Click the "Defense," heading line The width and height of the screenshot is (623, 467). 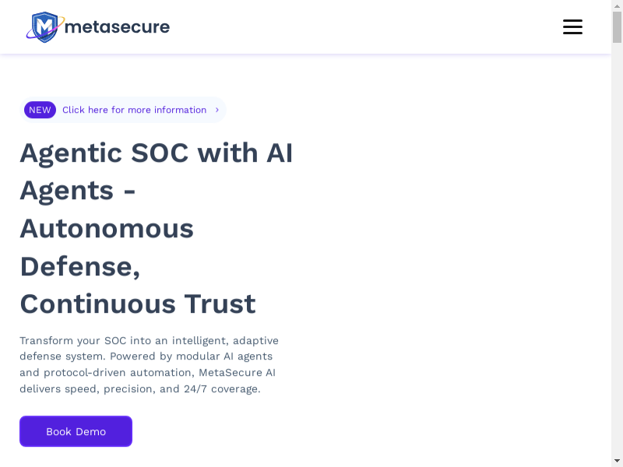[x=80, y=265]
